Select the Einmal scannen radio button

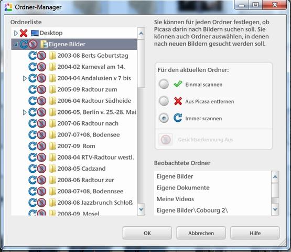point(164,84)
